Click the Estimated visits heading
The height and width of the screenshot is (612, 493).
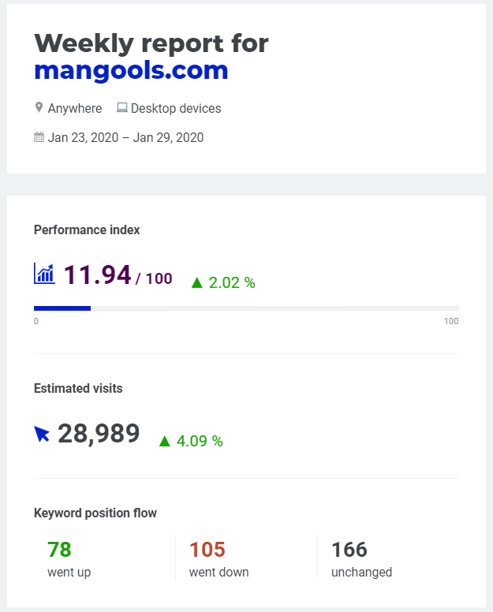(x=78, y=388)
